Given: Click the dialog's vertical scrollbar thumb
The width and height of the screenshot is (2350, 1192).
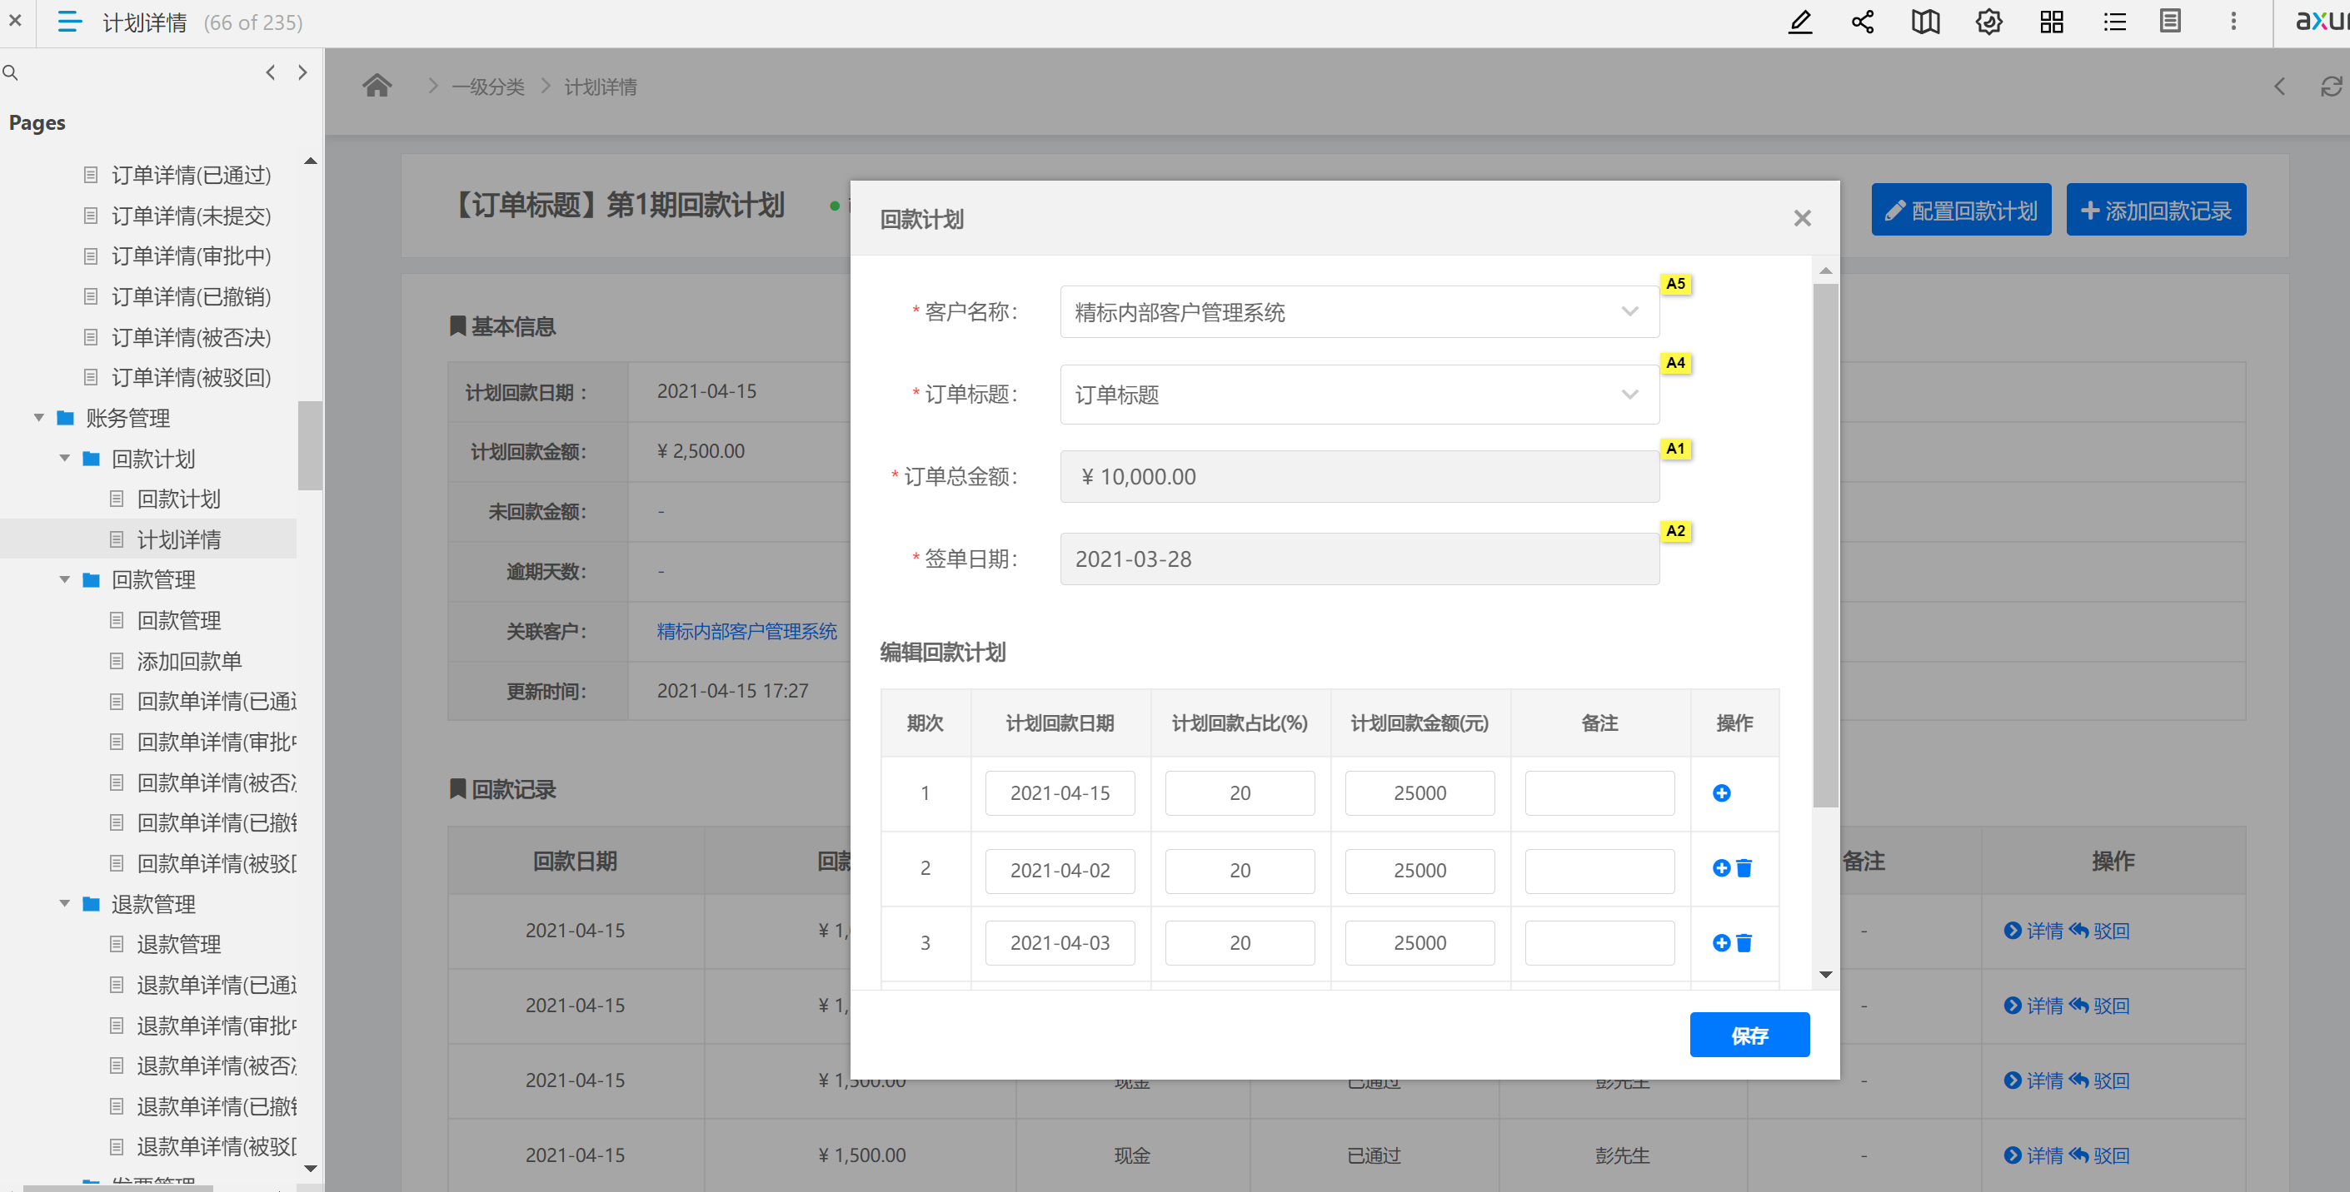Looking at the screenshot, I should click(1825, 545).
